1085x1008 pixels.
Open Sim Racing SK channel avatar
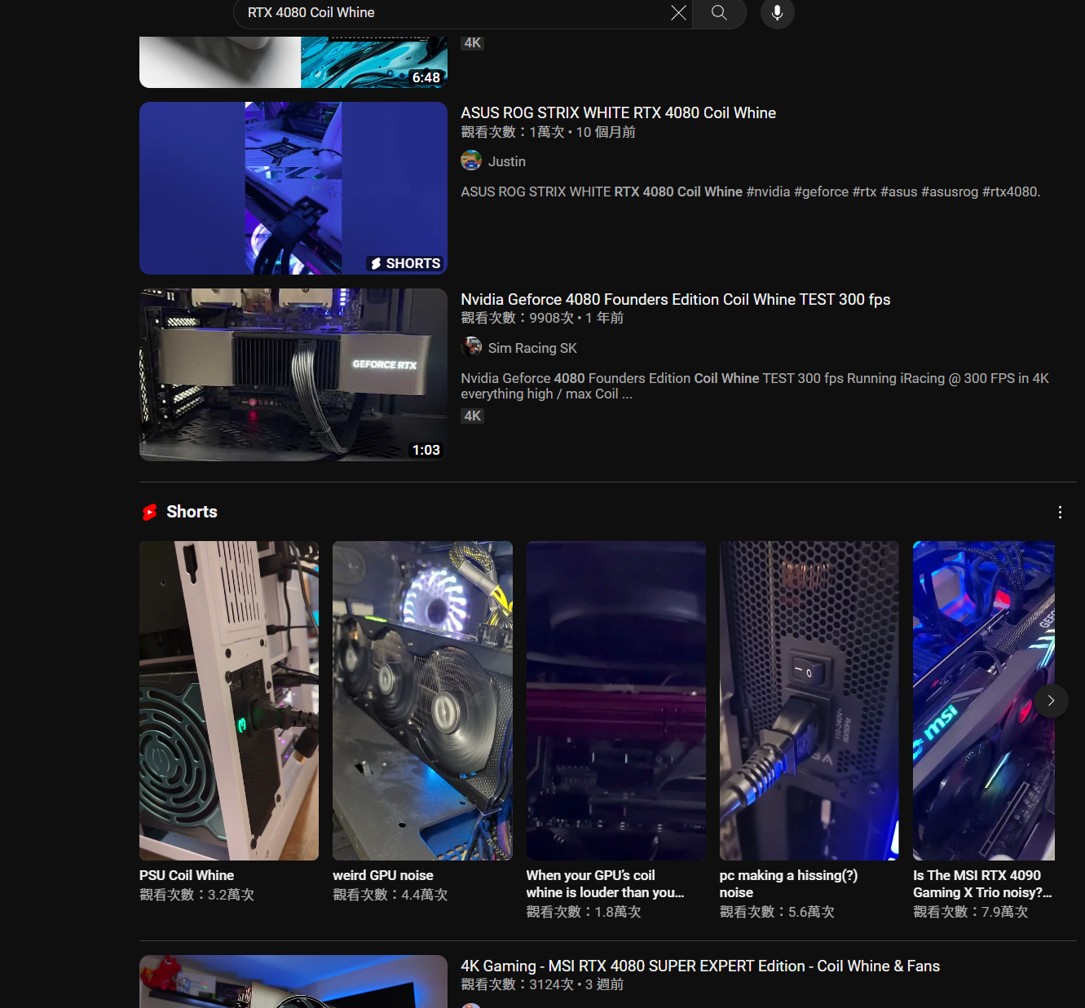[x=471, y=347]
